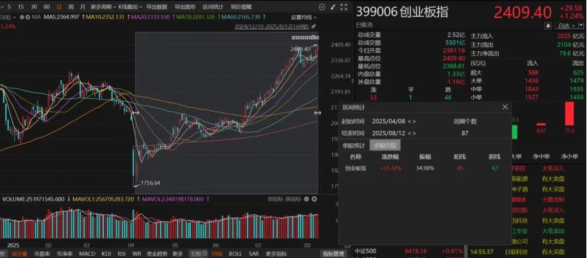Select the 日 daily K-line period
The image size is (587, 258).
[x=59, y=7]
